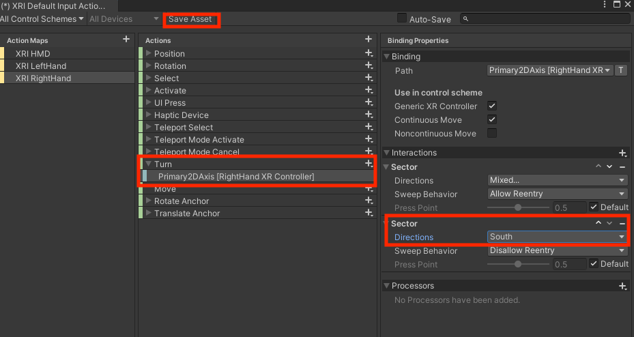Open the window options kebab menu
The image size is (634, 337).
click(x=605, y=5)
